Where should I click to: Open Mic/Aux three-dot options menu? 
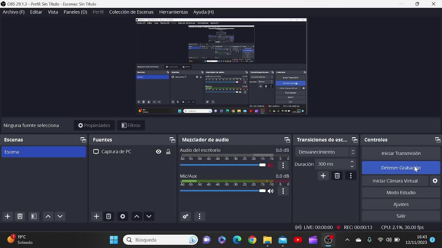(x=283, y=191)
